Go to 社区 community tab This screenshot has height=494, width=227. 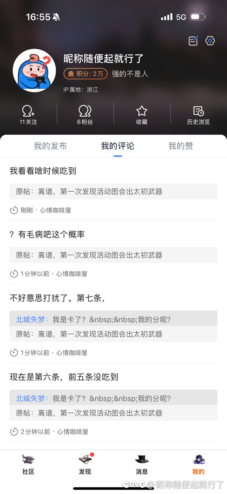coord(28,464)
